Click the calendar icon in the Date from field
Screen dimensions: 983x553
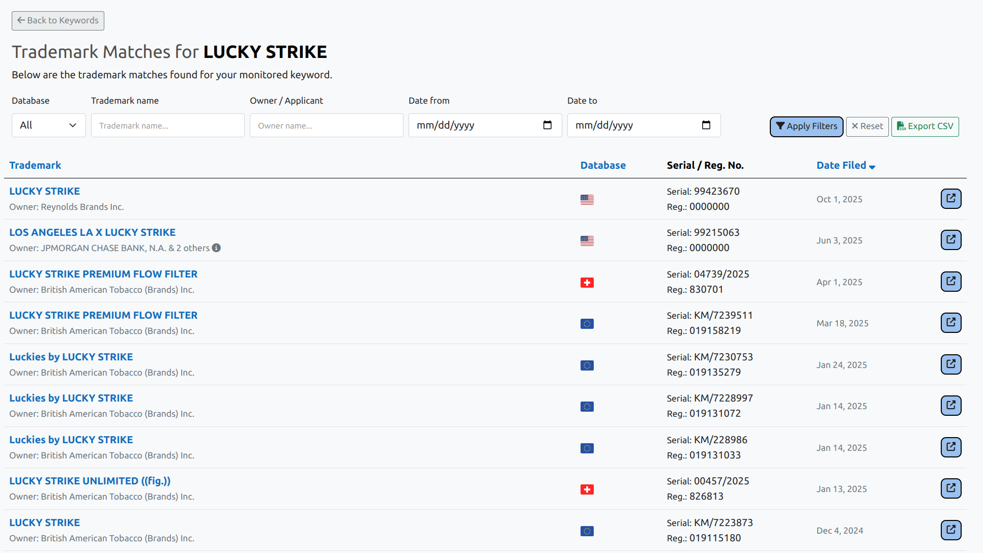(547, 125)
